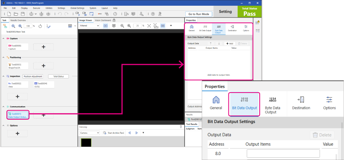Collapse the Communication section chevron
This screenshot has width=344, height=160.
pos(3,107)
